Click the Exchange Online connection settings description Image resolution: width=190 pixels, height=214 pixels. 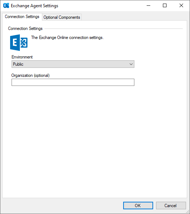67,38
